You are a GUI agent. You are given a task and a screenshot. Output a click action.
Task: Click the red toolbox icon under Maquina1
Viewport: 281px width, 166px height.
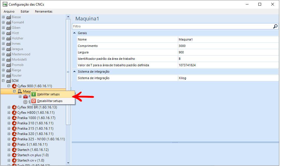tap(25, 97)
